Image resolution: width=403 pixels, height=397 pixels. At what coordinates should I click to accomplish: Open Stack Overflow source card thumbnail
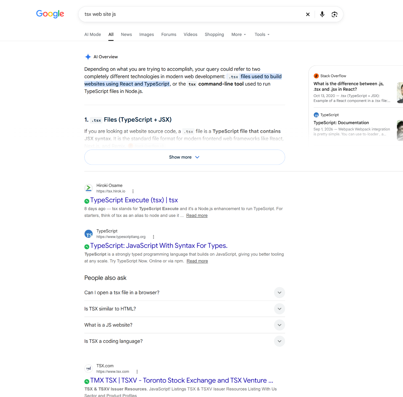pyautogui.click(x=400, y=93)
